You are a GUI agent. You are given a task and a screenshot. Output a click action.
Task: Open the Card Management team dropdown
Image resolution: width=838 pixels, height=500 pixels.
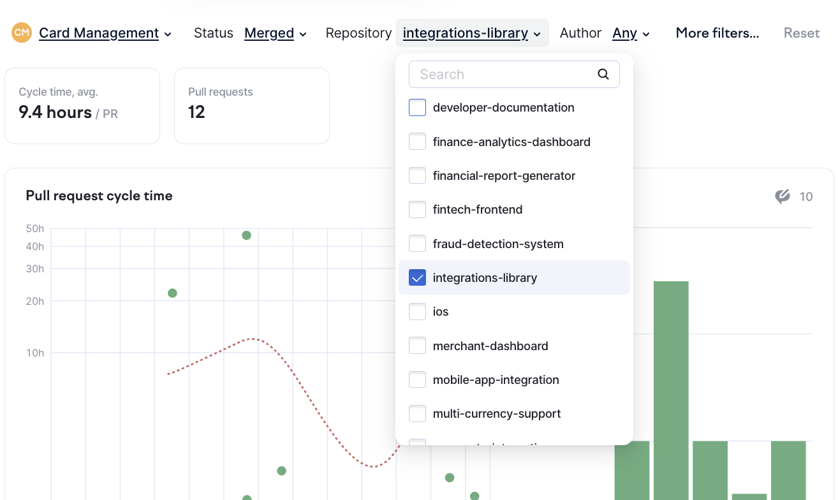pos(105,33)
